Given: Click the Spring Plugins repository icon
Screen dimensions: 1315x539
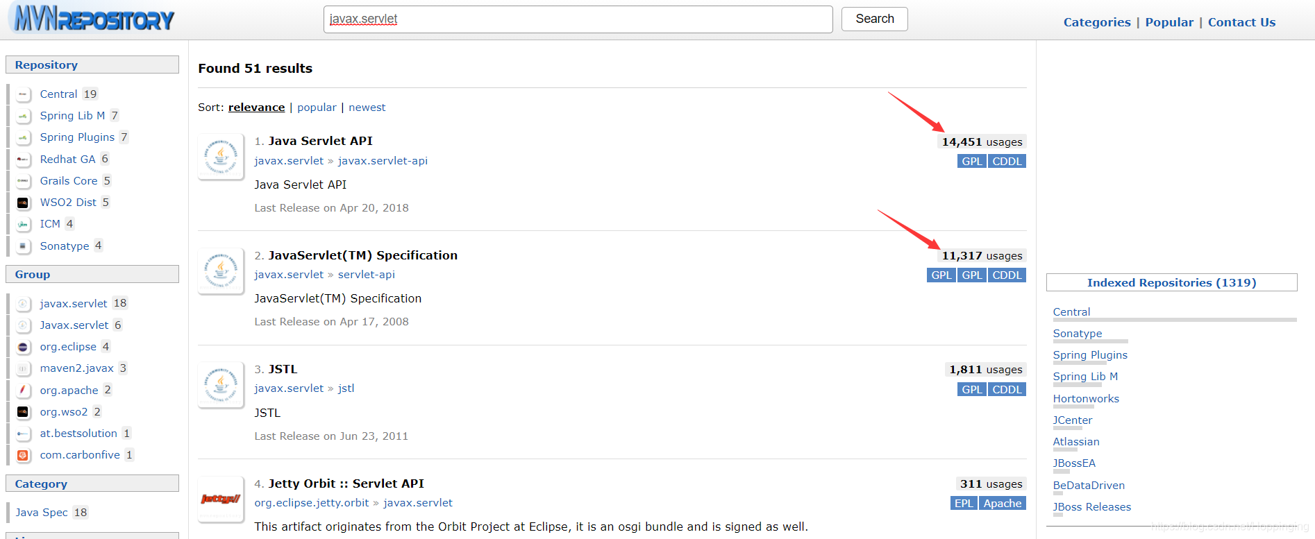Looking at the screenshot, I should [x=23, y=137].
